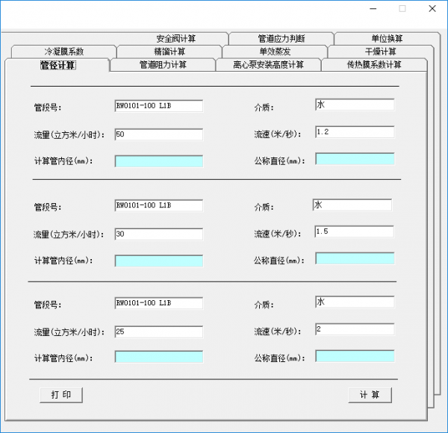Open the 离心泵安装高度计算 tab
Screen dimensions: 448x433
coord(268,65)
